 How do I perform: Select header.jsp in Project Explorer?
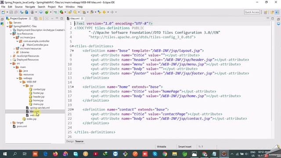pyautogui.click(x=39, y=97)
